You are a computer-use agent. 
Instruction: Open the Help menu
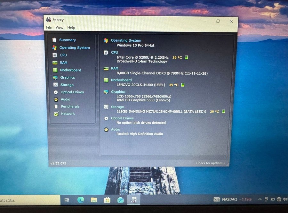pos(71,28)
